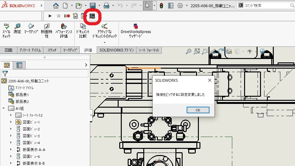Expand the 図面ビュー1 tree node
Image resolution: width=295 pixels, height=166 pixels.
pos(11,122)
